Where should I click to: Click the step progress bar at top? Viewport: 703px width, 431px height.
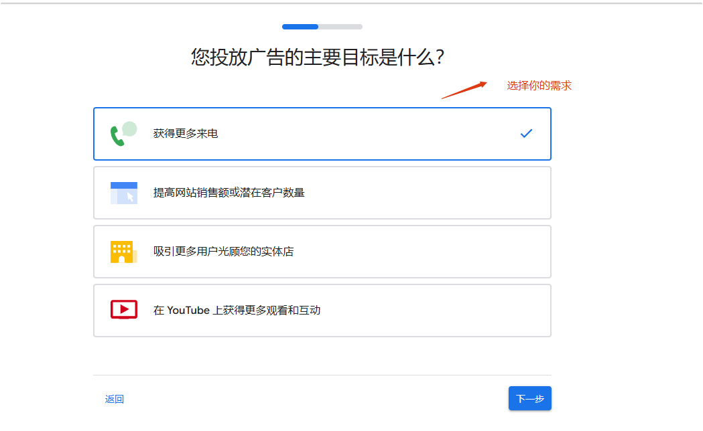322,27
